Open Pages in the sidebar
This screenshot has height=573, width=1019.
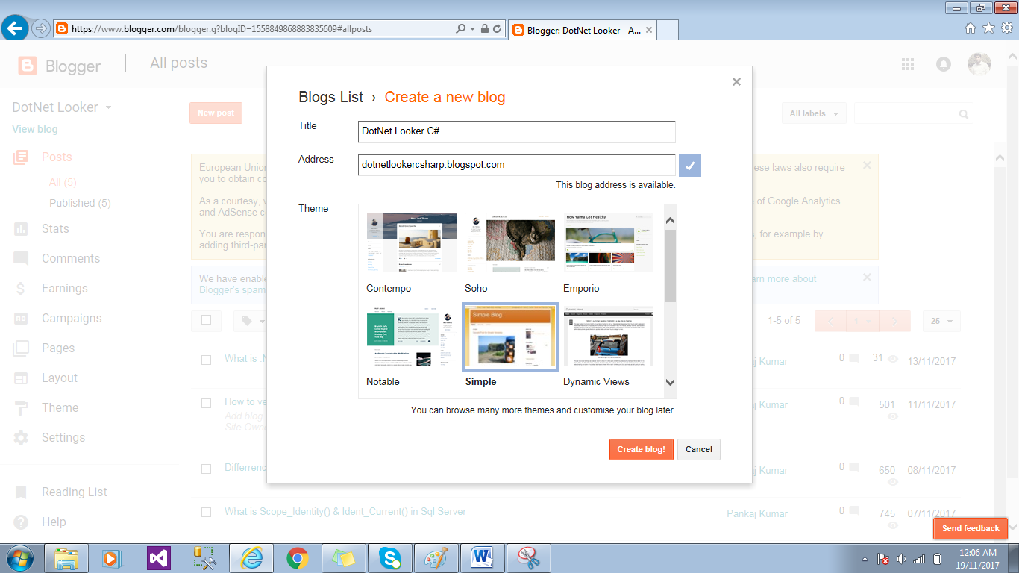click(x=58, y=348)
